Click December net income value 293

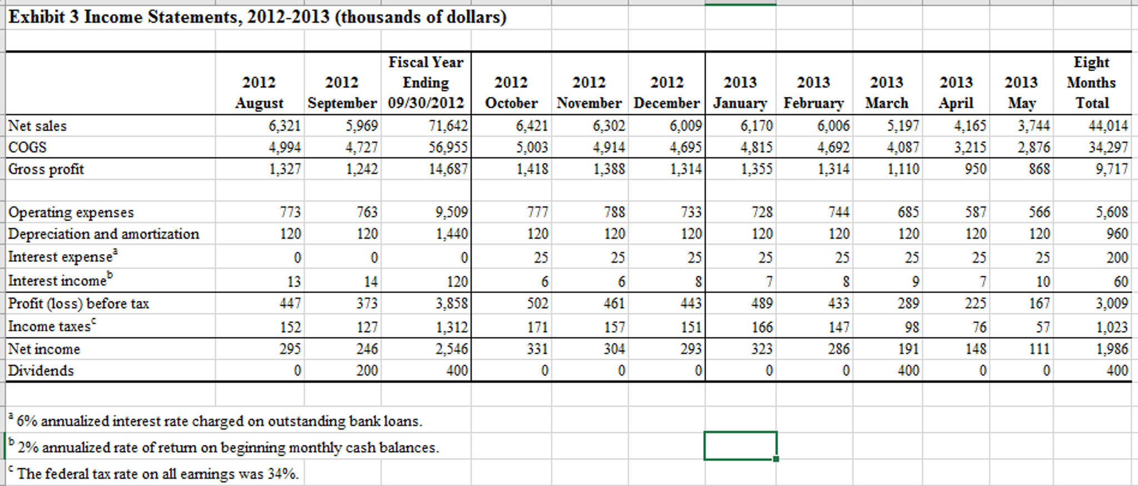coord(691,349)
